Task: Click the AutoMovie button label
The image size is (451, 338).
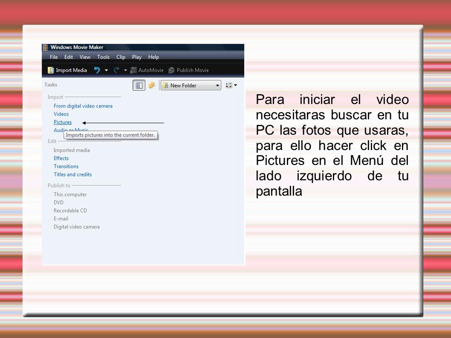Action: (x=151, y=70)
